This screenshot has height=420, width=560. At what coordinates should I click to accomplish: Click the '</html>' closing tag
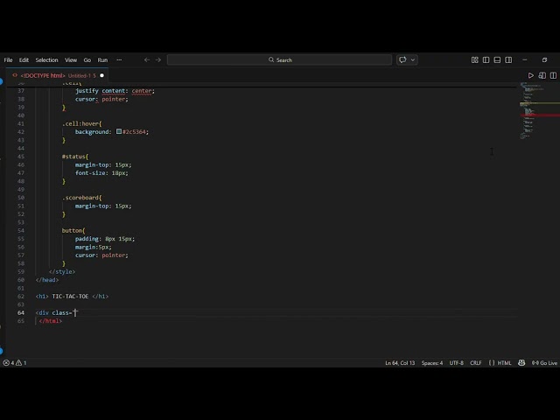[x=51, y=321]
